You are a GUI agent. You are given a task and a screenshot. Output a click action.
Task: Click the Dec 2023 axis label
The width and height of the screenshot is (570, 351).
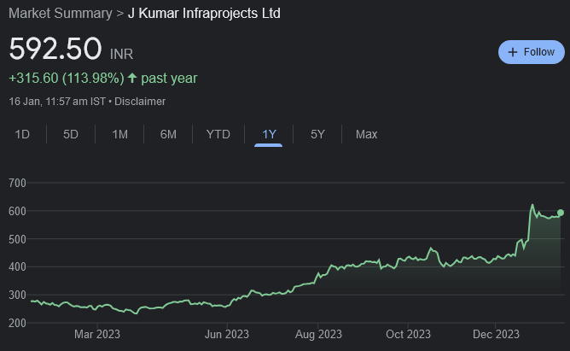496,334
